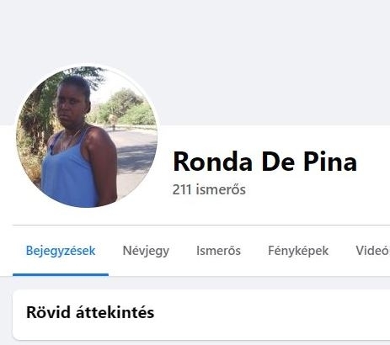Click the profile name Ronda De Pina

(264, 162)
